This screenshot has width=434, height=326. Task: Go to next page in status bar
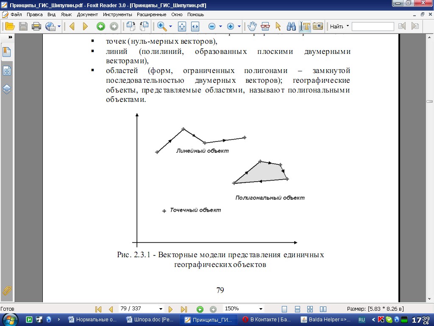170,309
